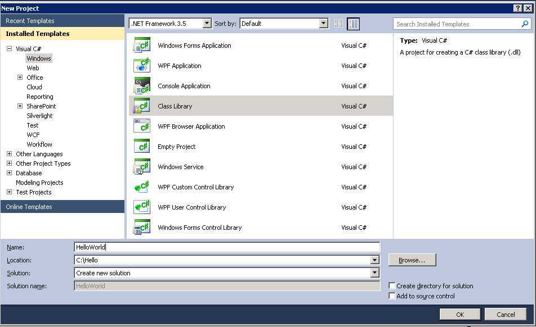Select the Workflow category
Viewport: 536px width, 327px height.
click(39, 144)
